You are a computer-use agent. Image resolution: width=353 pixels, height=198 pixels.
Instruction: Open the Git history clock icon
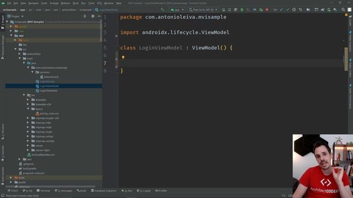294,10
